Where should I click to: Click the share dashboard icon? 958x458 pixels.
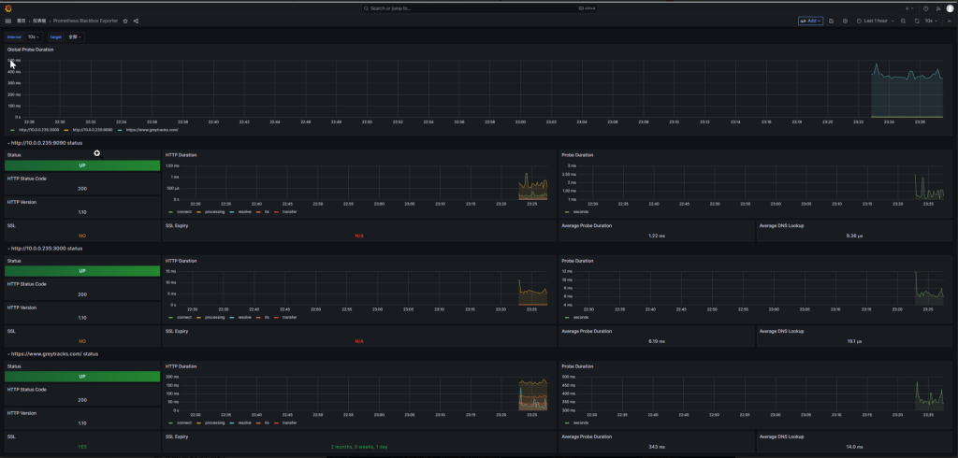136,21
